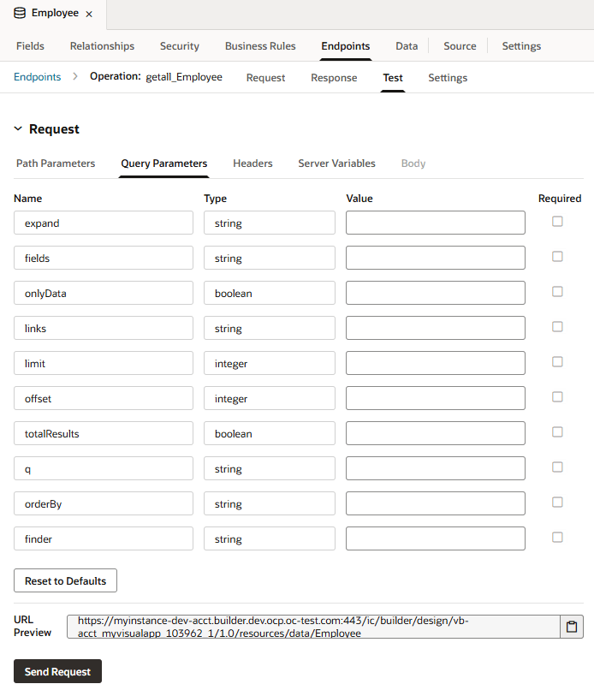This screenshot has width=594, height=690.
Task: Check Required for the orderBy parameter
Action: coord(557,502)
